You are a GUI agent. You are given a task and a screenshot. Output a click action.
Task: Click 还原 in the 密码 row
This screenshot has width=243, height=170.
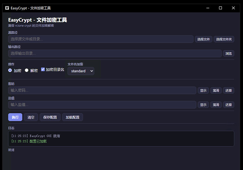[x=229, y=90]
